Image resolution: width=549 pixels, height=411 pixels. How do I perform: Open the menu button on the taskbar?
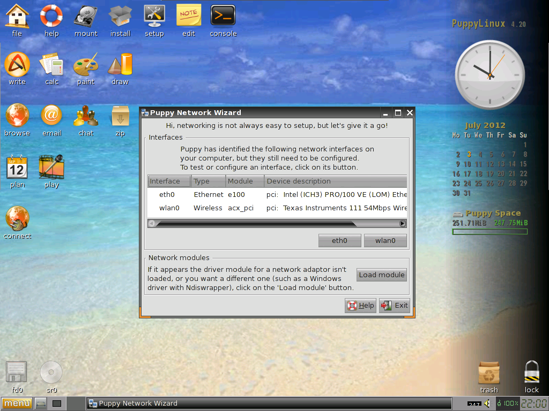[x=17, y=404]
